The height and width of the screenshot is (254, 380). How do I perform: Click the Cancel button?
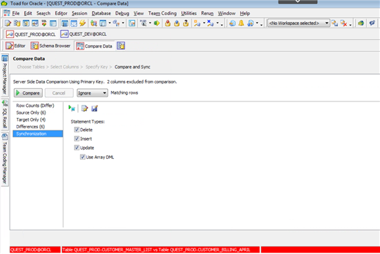[x=59, y=93]
